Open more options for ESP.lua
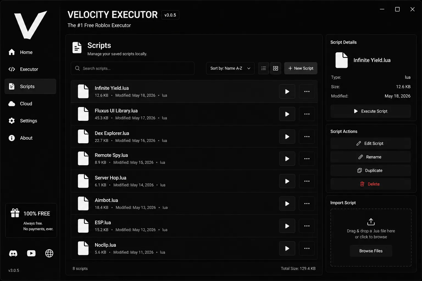 [x=307, y=226]
